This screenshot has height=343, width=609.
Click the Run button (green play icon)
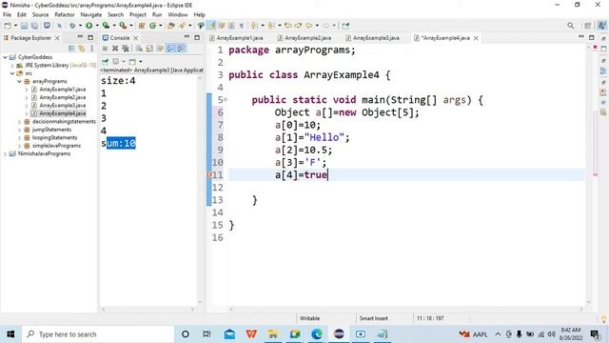point(89,26)
